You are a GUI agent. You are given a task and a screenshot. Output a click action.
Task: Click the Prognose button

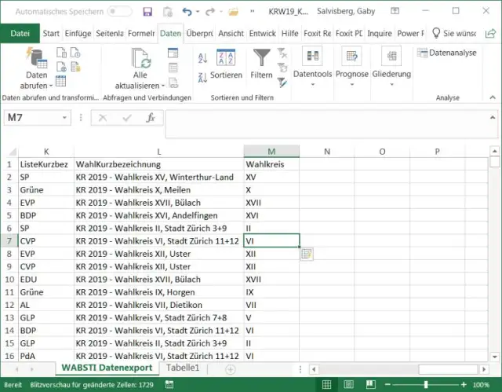pyautogui.click(x=351, y=63)
